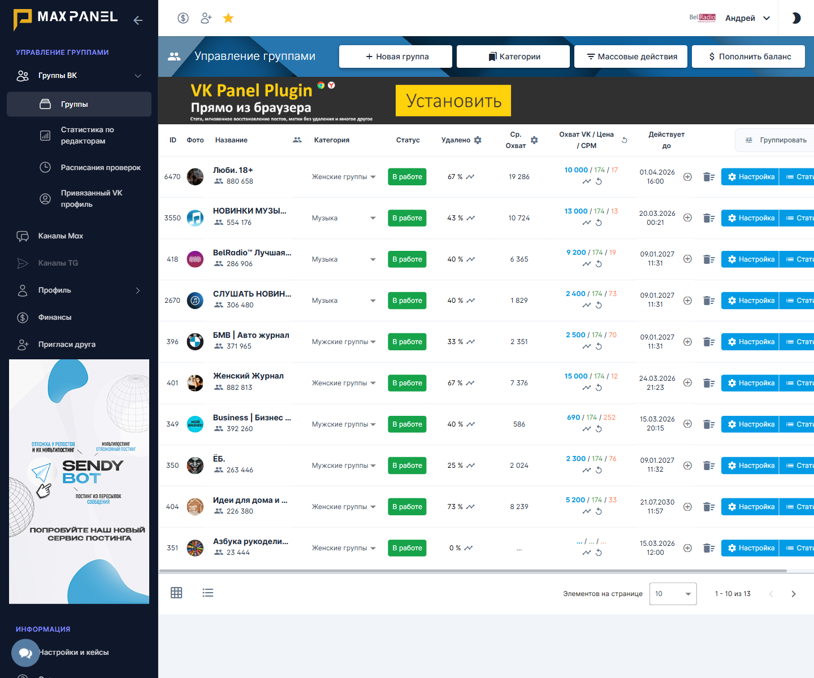Switch to grid view layout
Viewport: 814px width, 678px height.
(x=176, y=593)
